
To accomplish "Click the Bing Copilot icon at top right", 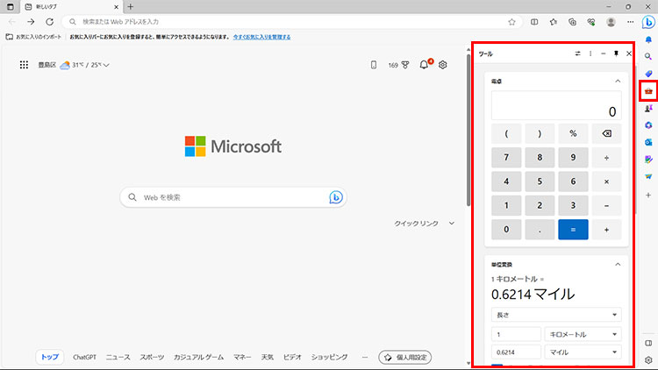I will pyautogui.click(x=648, y=22).
